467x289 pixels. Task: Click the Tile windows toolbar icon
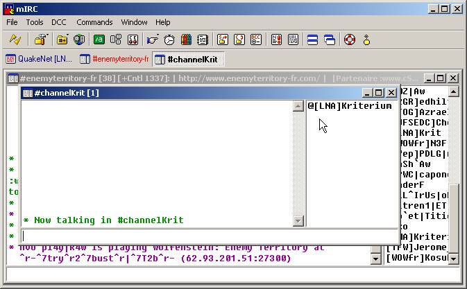click(312, 40)
